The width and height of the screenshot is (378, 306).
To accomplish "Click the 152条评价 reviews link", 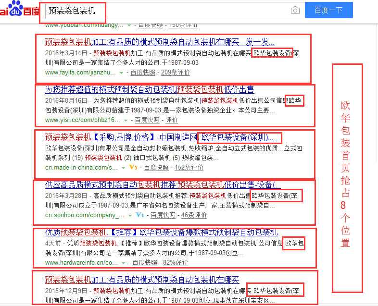I will point(189,168).
